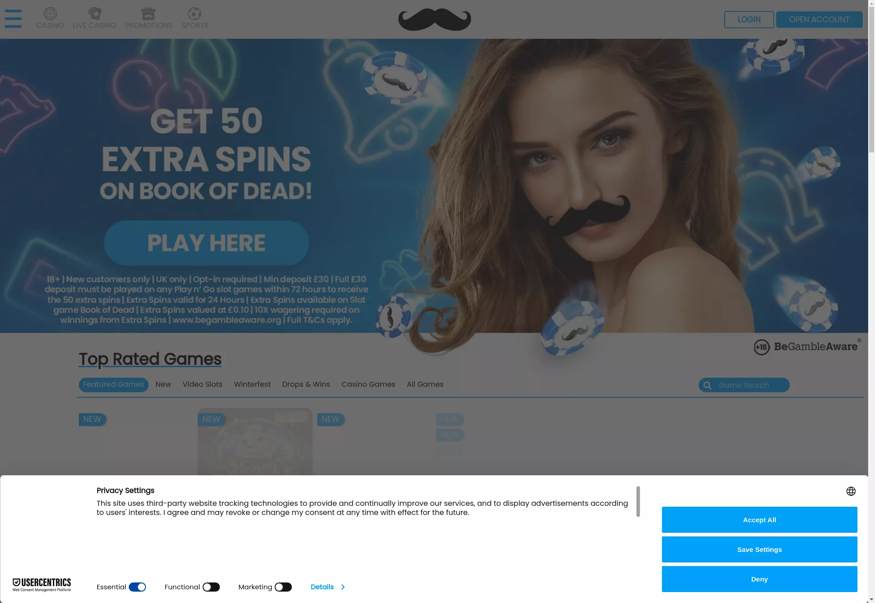Click the moustache logo in the header

(435, 20)
